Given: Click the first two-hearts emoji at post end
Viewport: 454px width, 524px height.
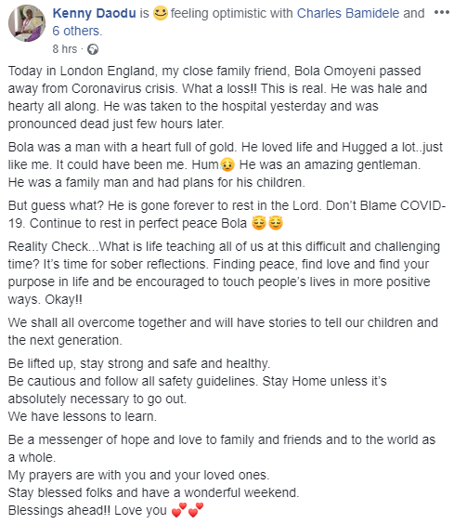Looking at the screenshot, I should tap(178, 510).
